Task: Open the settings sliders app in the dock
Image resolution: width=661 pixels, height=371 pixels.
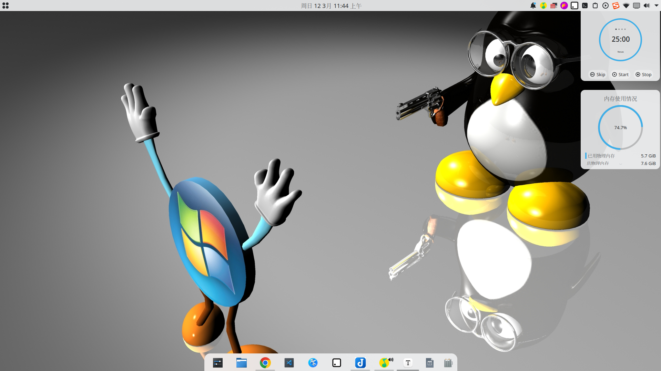Action: point(218,363)
